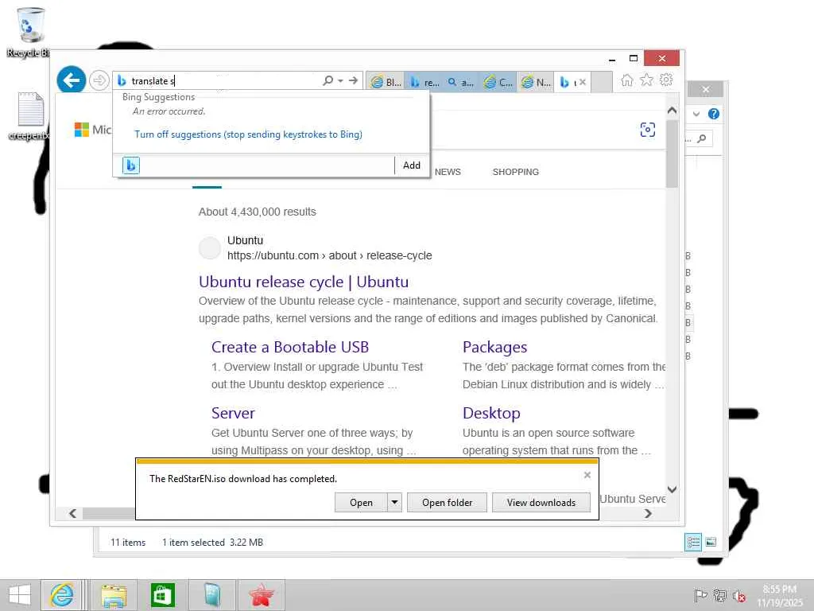This screenshot has width=814, height=611.
Task: Click the address bar search magnifier icon
Action: coord(328,80)
